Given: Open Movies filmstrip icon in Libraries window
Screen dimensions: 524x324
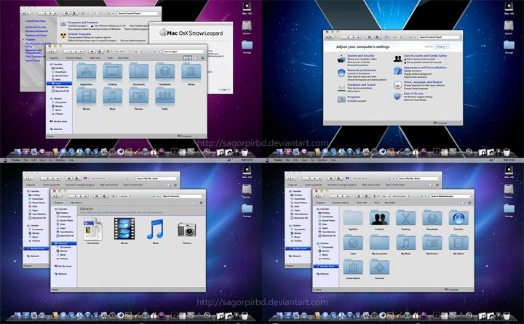Looking at the screenshot, I should (124, 229).
